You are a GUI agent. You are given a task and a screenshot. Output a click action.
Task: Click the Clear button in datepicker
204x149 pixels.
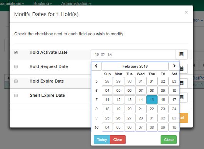coord(118,139)
